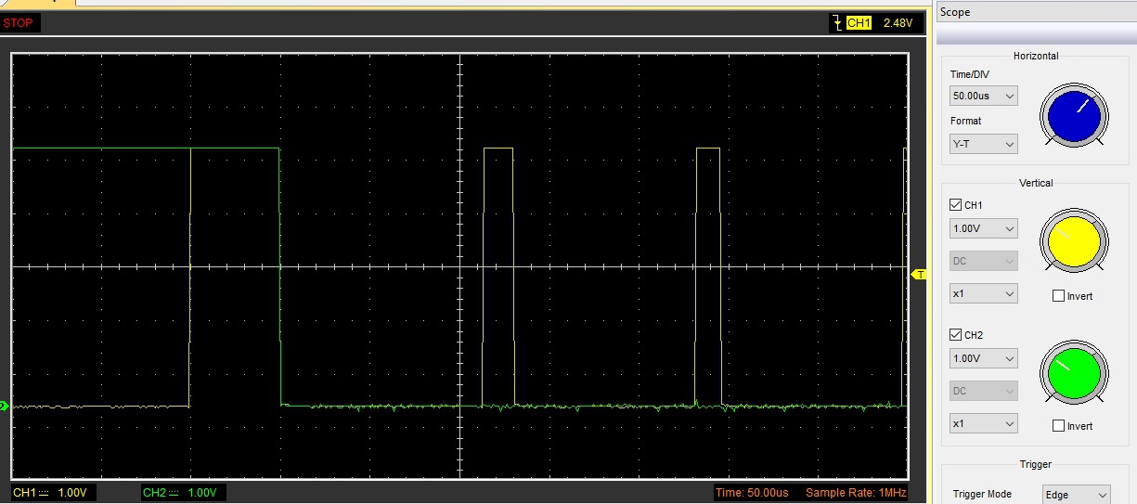1137x504 pixels.
Task: Open the Trigger Mode Edge dropdown
Action: [x=1077, y=495]
